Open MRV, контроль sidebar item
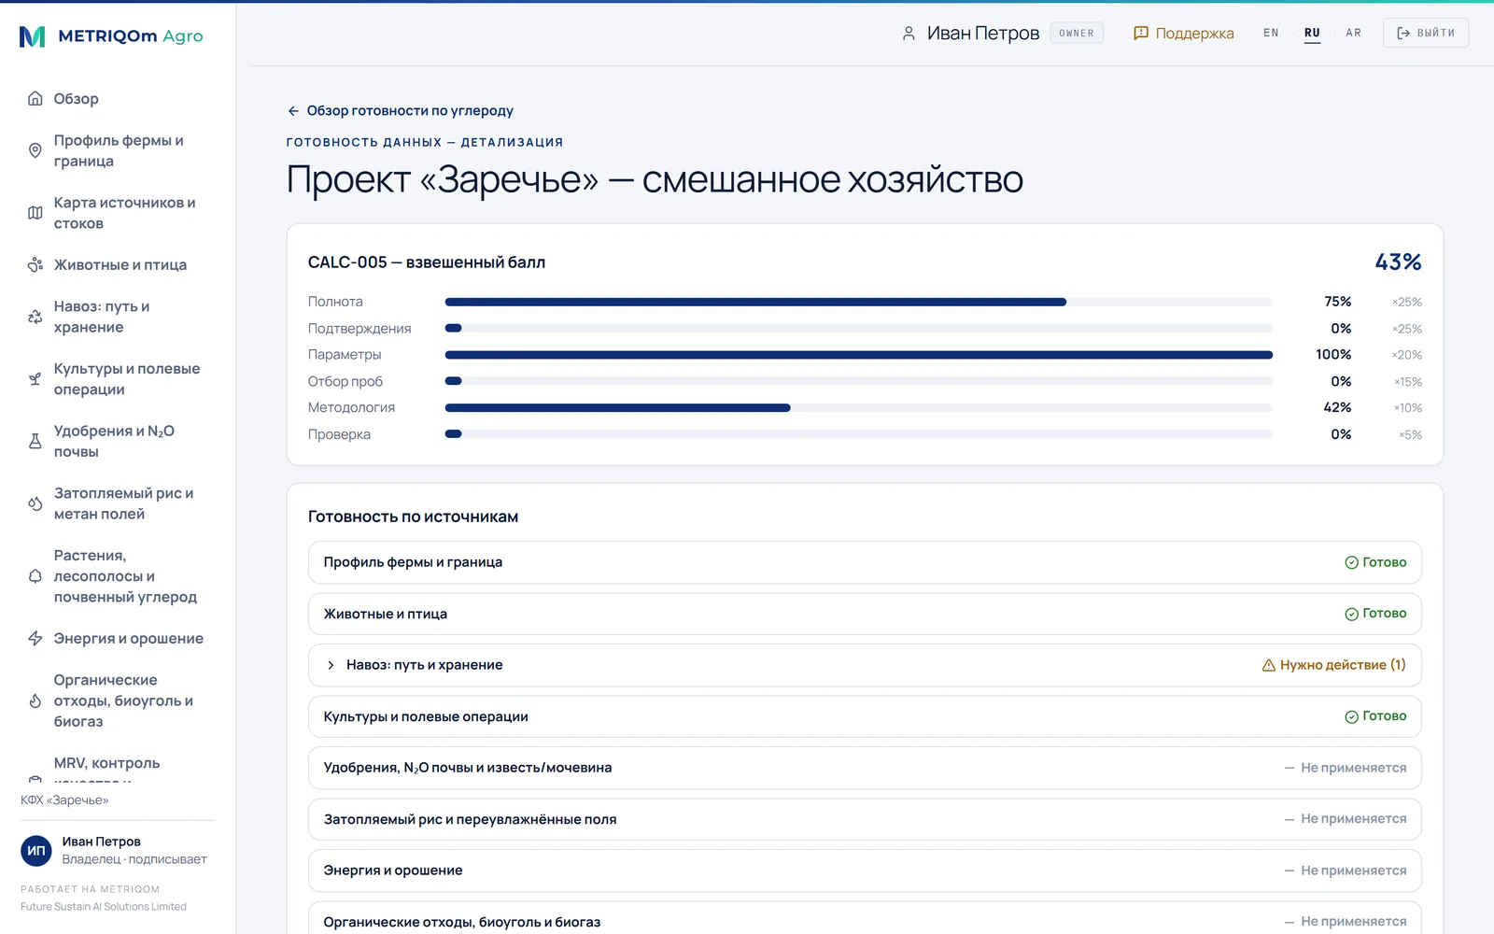This screenshot has height=934, width=1494. pos(118,768)
